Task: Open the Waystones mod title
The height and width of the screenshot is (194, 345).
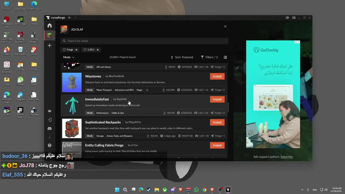Action: click(x=93, y=76)
